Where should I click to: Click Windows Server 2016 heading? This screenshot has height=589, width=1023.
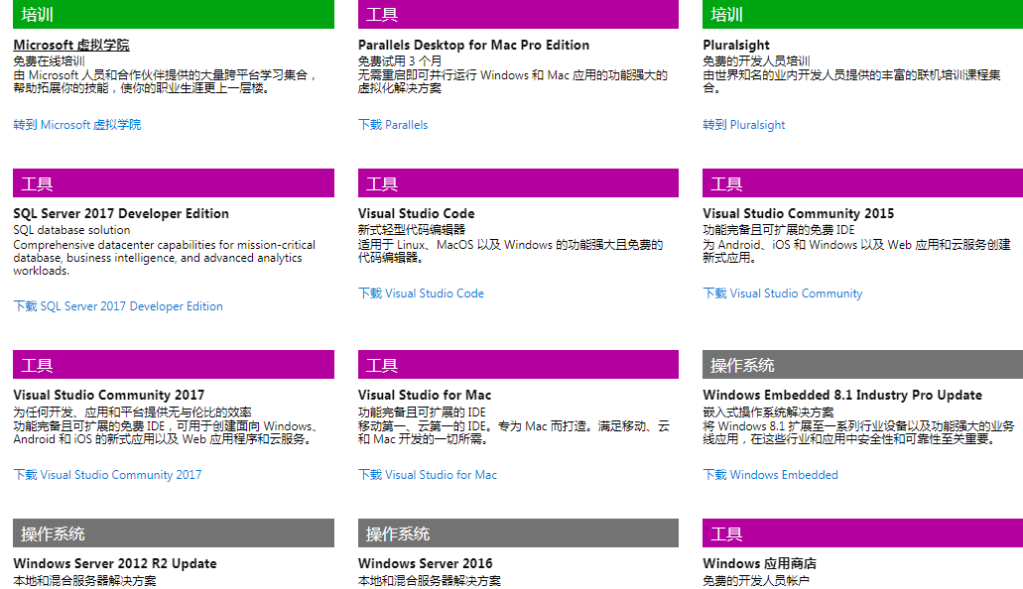pos(426,563)
